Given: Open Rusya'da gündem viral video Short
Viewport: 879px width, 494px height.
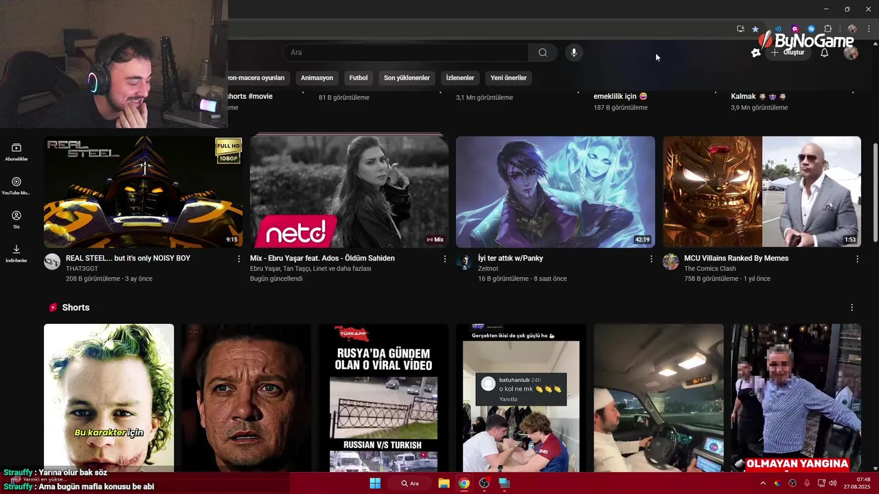Looking at the screenshot, I should (x=383, y=398).
